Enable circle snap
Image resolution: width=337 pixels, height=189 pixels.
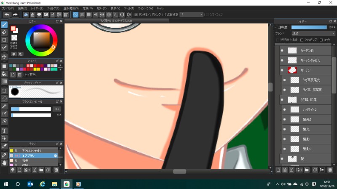pyautogui.click(x=109, y=15)
